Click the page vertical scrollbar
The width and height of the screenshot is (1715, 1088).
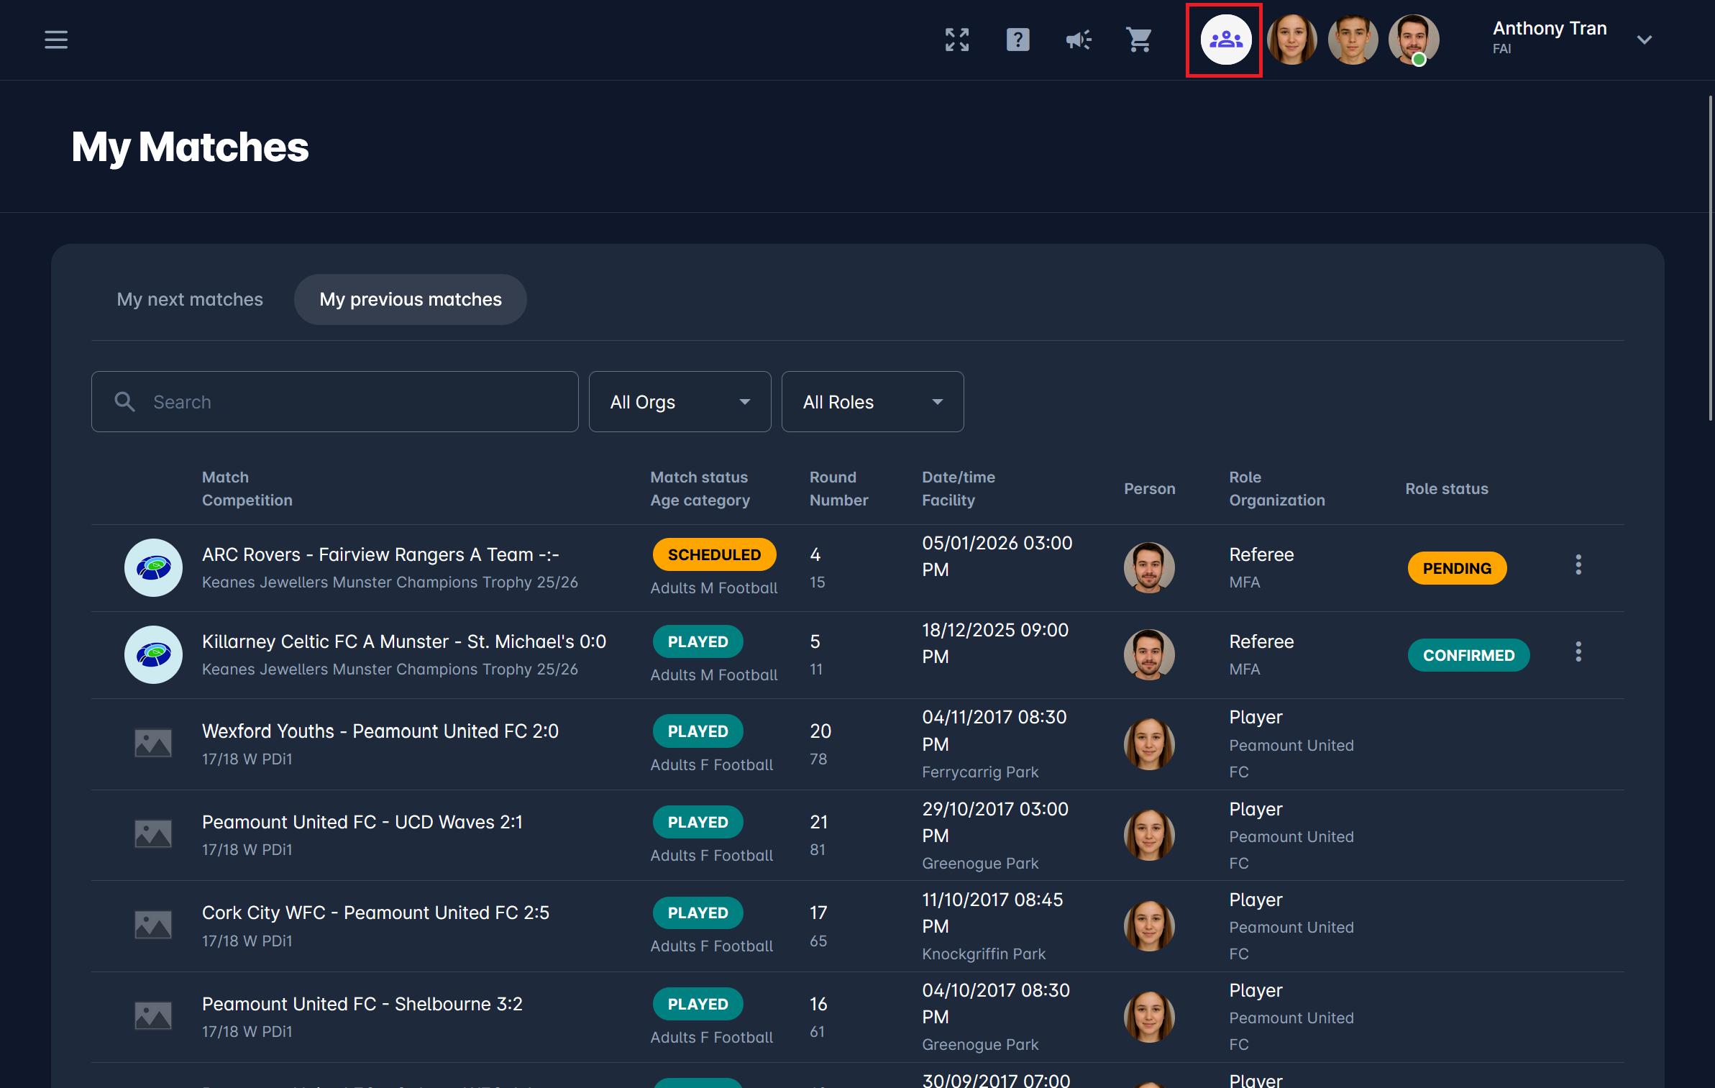[1710, 259]
